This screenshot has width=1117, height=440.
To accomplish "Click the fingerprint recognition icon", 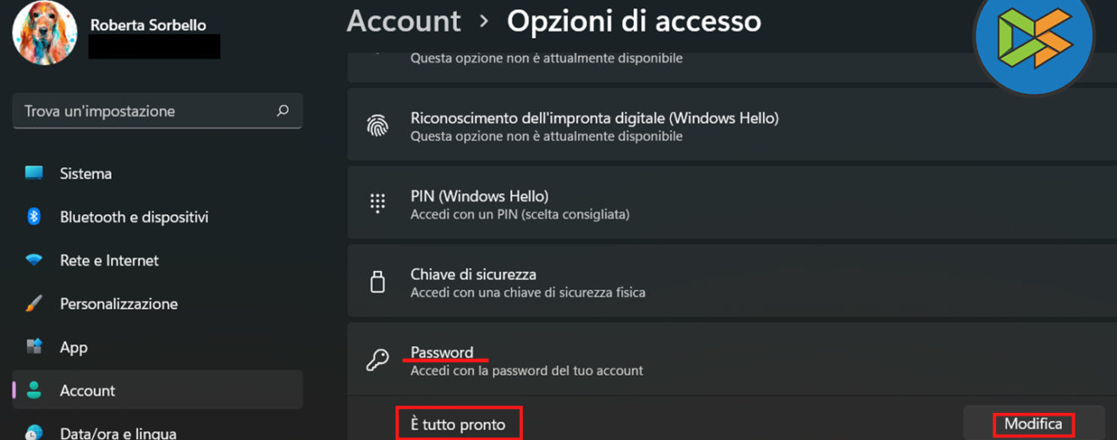I will (377, 126).
